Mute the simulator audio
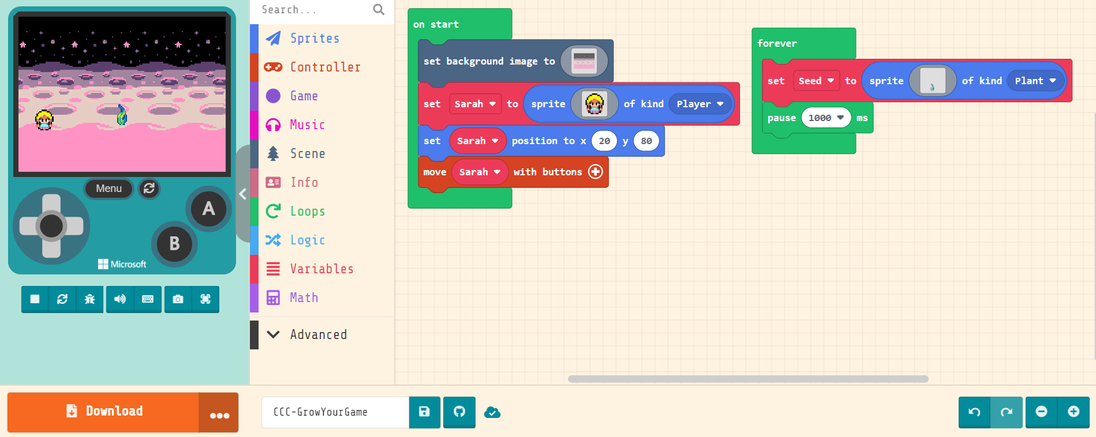This screenshot has height=437, width=1096. click(120, 299)
